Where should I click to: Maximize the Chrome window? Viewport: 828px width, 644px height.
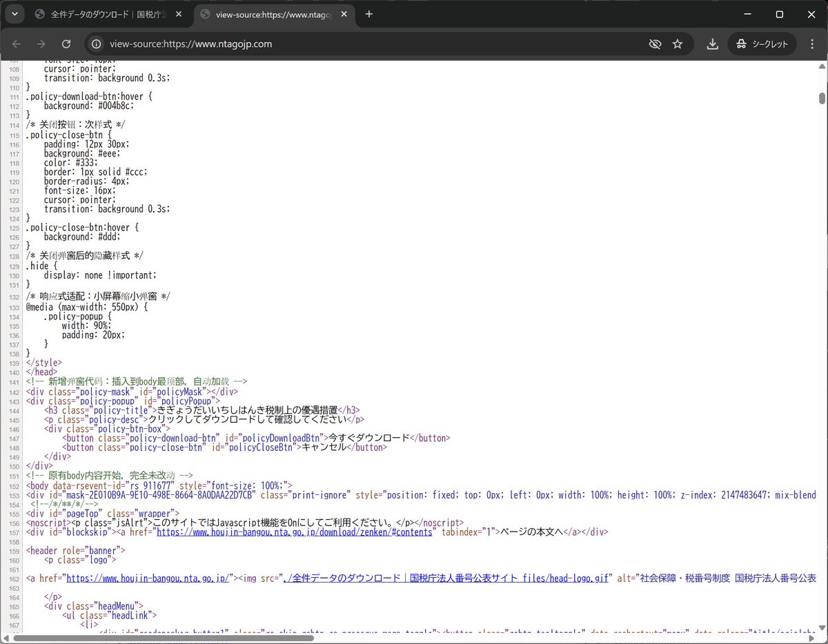point(780,14)
